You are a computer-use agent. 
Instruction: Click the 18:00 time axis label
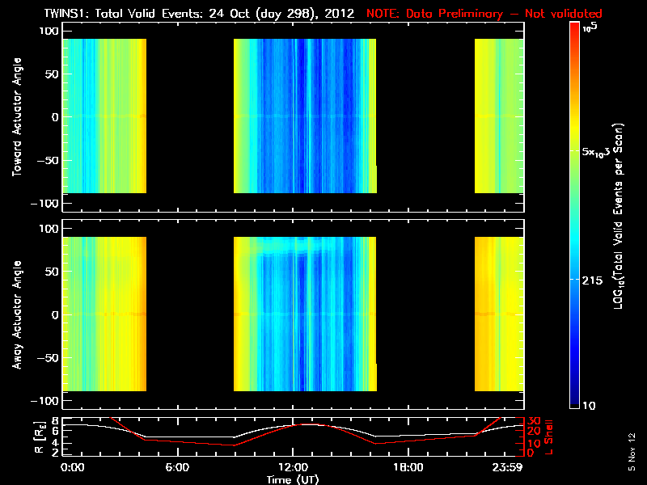tap(408, 467)
